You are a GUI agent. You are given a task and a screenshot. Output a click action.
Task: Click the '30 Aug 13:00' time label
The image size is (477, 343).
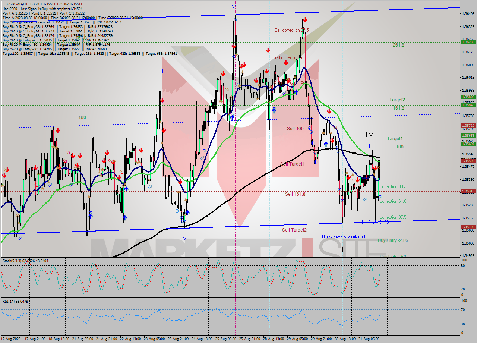pos(344,339)
